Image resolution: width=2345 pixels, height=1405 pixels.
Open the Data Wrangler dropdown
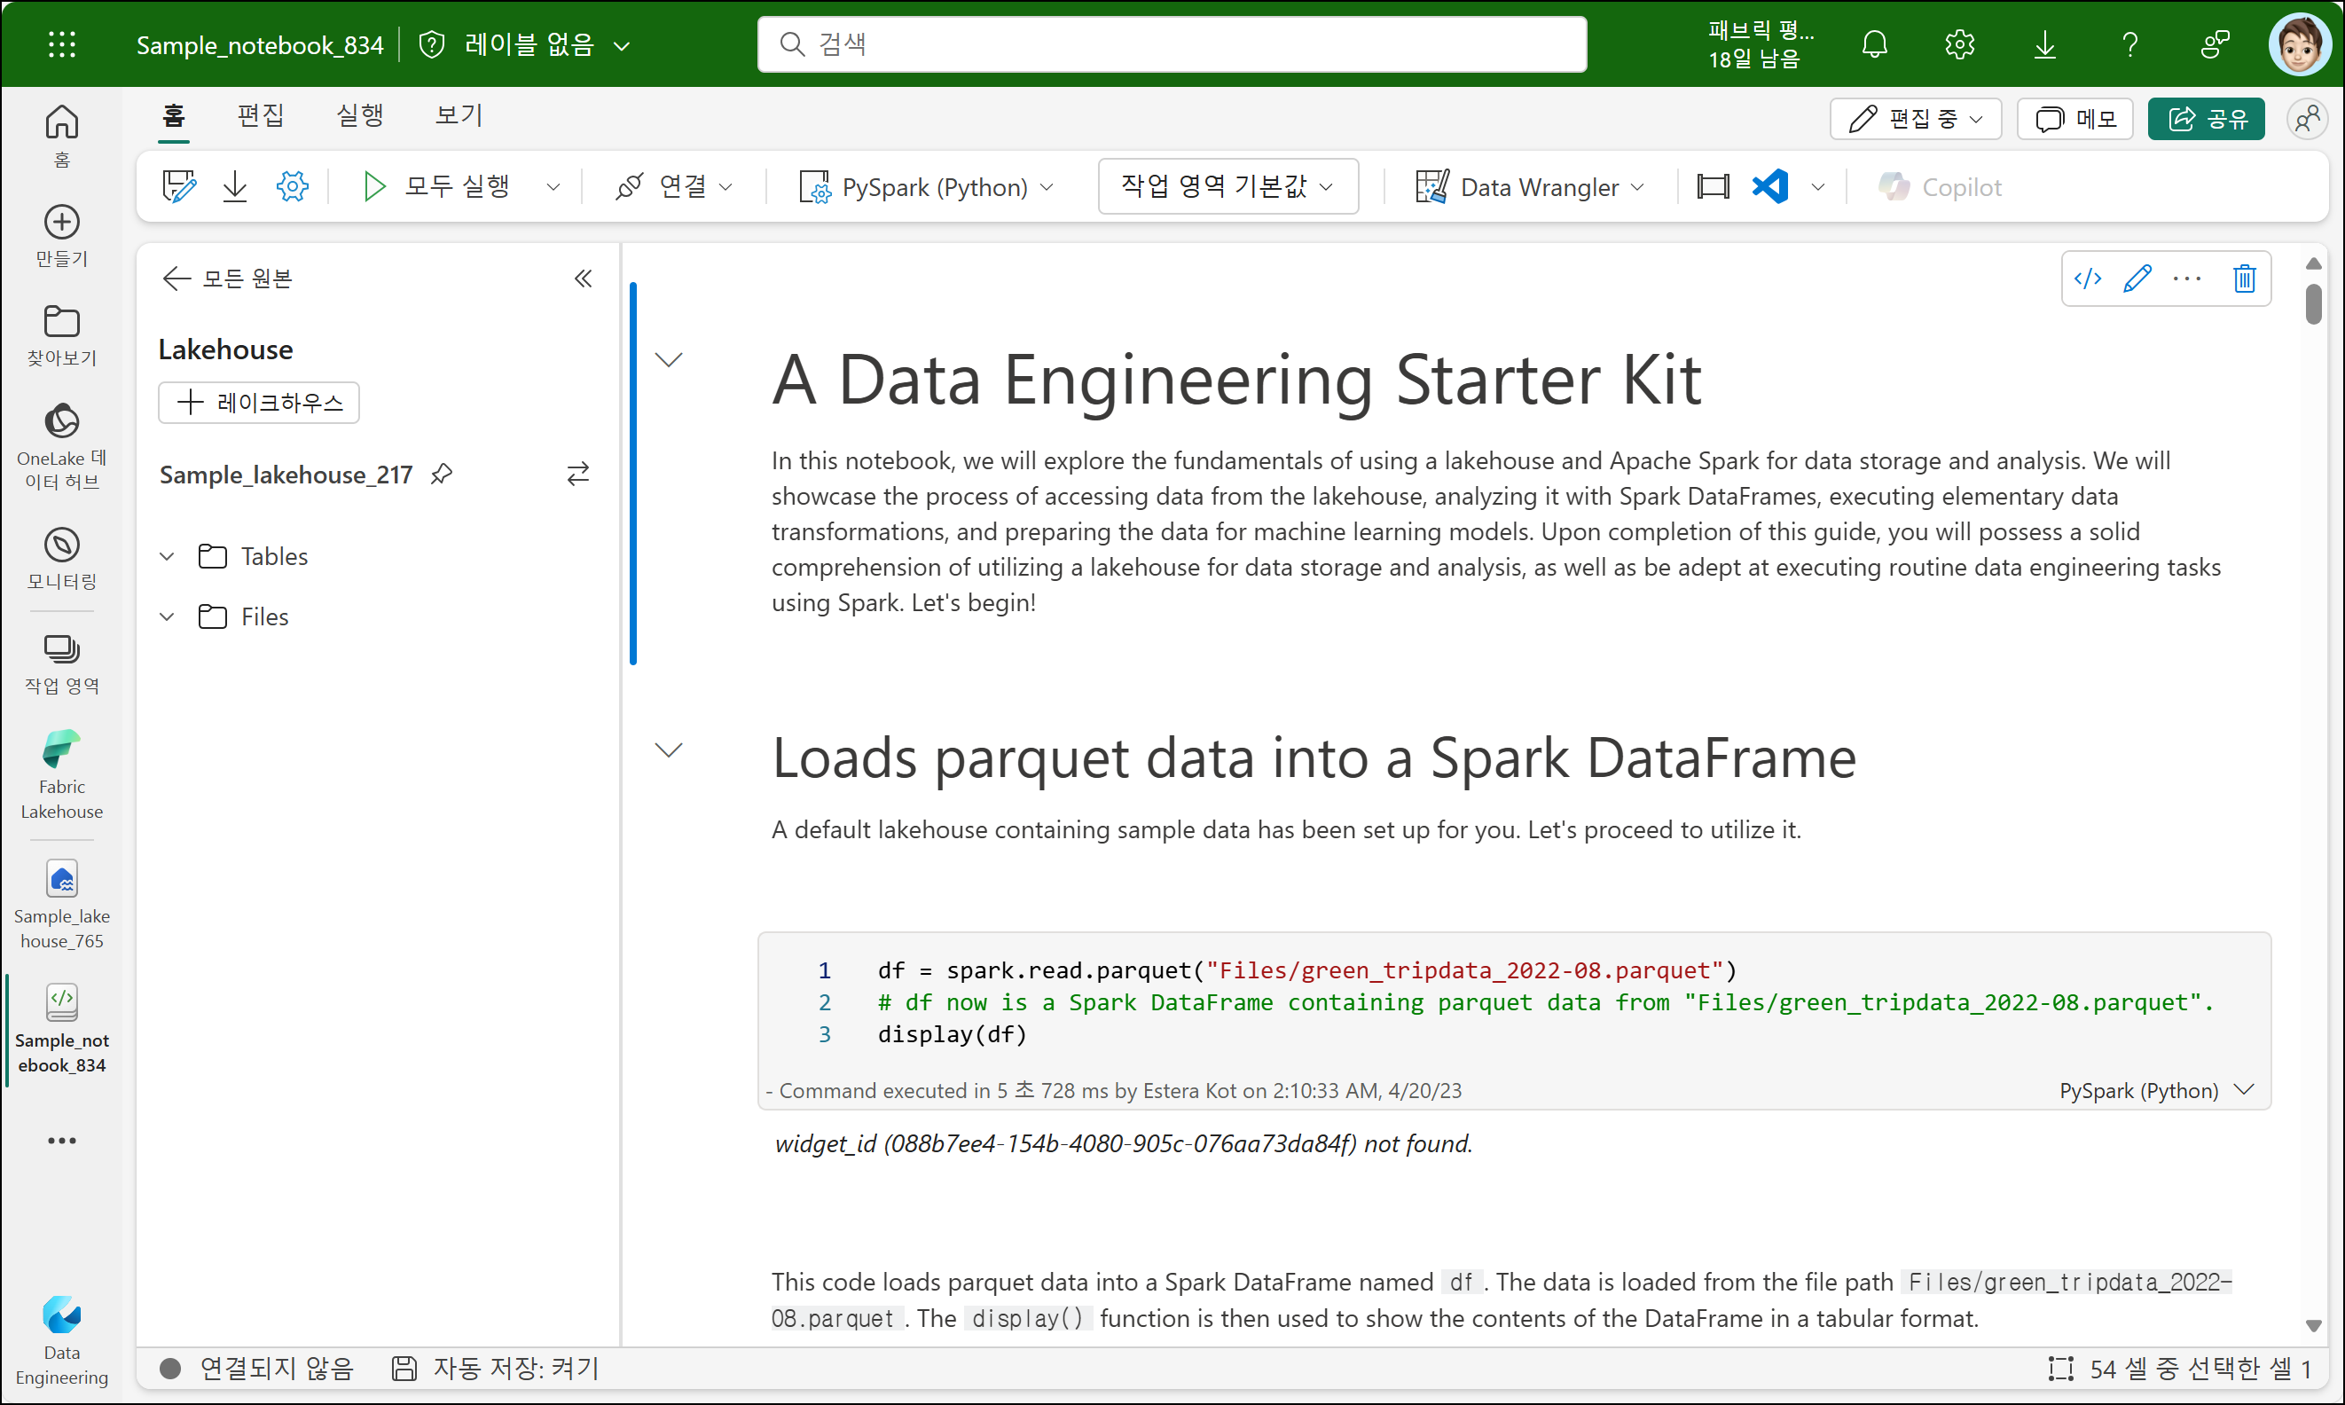click(1530, 186)
